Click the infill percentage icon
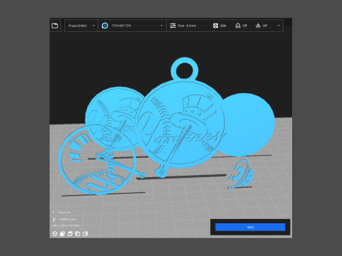This screenshot has height=256, width=342. click(x=215, y=26)
